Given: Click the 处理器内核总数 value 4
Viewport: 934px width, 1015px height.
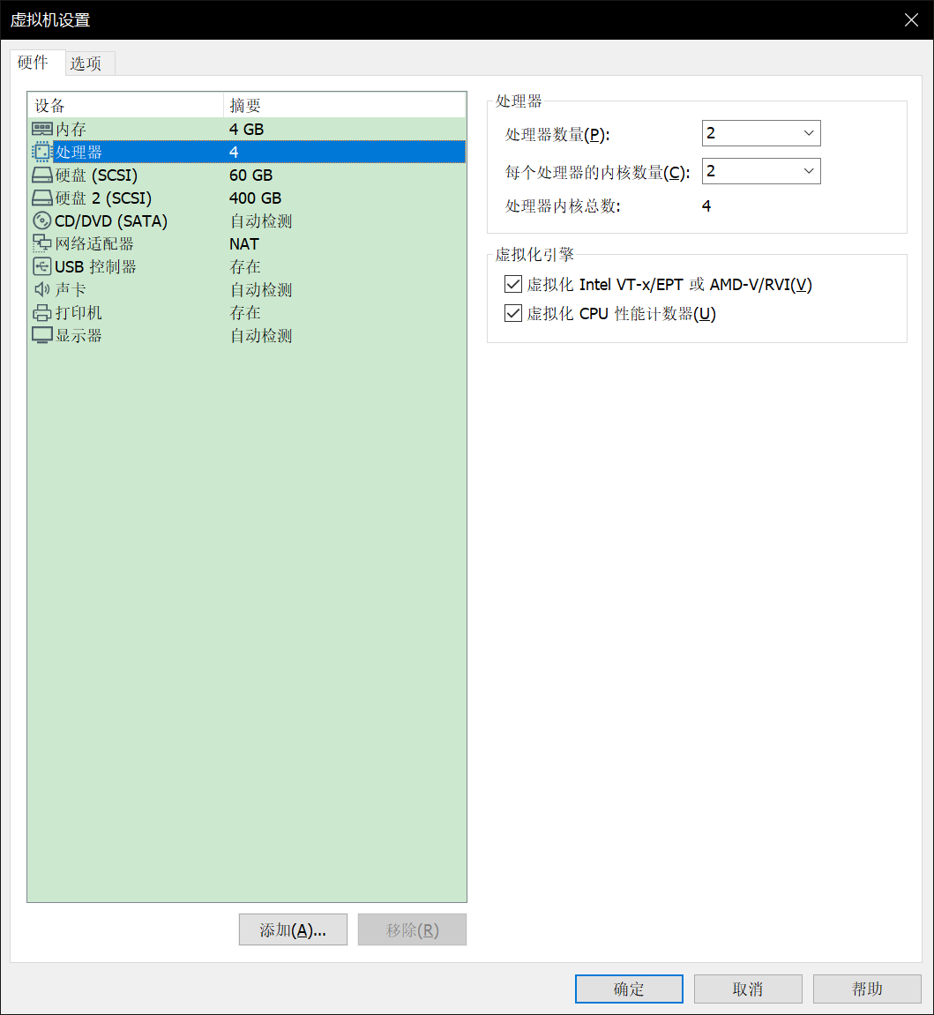Looking at the screenshot, I should click(x=706, y=205).
